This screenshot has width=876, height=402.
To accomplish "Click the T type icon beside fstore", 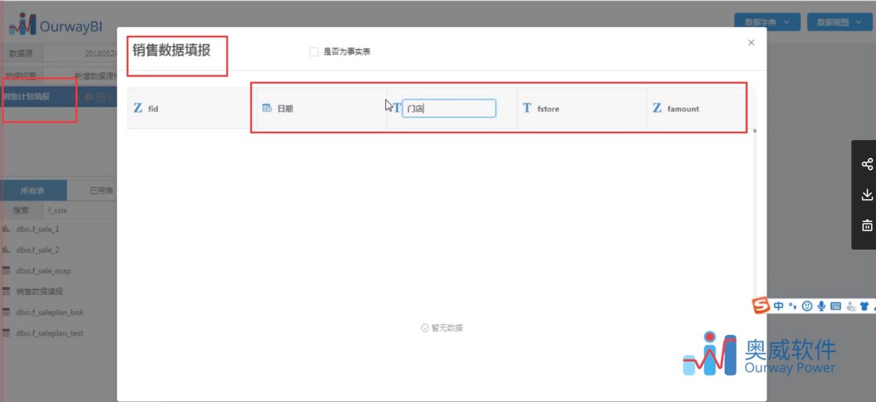I will pyautogui.click(x=527, y=108).
